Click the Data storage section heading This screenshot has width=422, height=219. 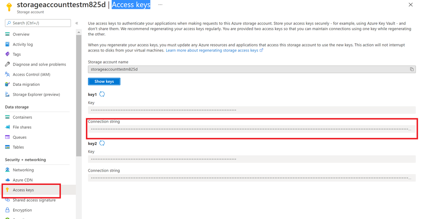pyautogui.click(x=16, y=107)
